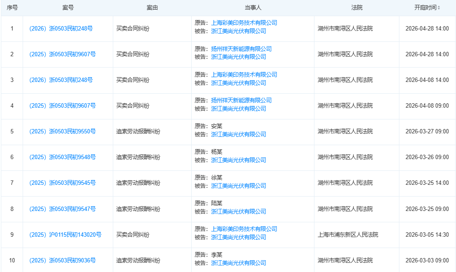Open defendant 浙江美尚光伏有限公司 under plaintiff 徐某
Image resolution: width=456 pixels, height=272 pixels.
(239, 186)
